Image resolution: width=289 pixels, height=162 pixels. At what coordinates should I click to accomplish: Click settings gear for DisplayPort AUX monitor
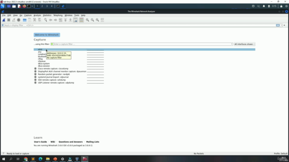click(35, 71)
